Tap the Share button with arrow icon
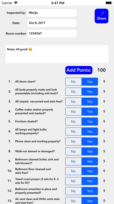Viewport: 114px width, 204px height. (102, 16)
